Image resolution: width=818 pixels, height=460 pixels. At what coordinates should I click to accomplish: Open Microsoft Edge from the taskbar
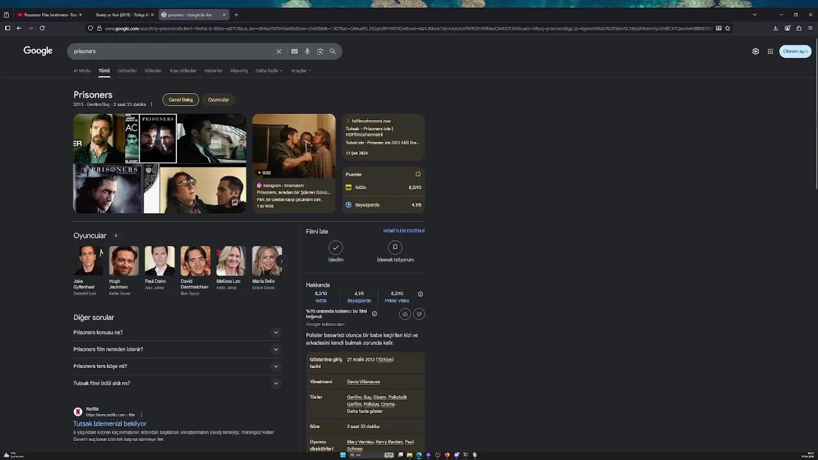coord(419,455)
